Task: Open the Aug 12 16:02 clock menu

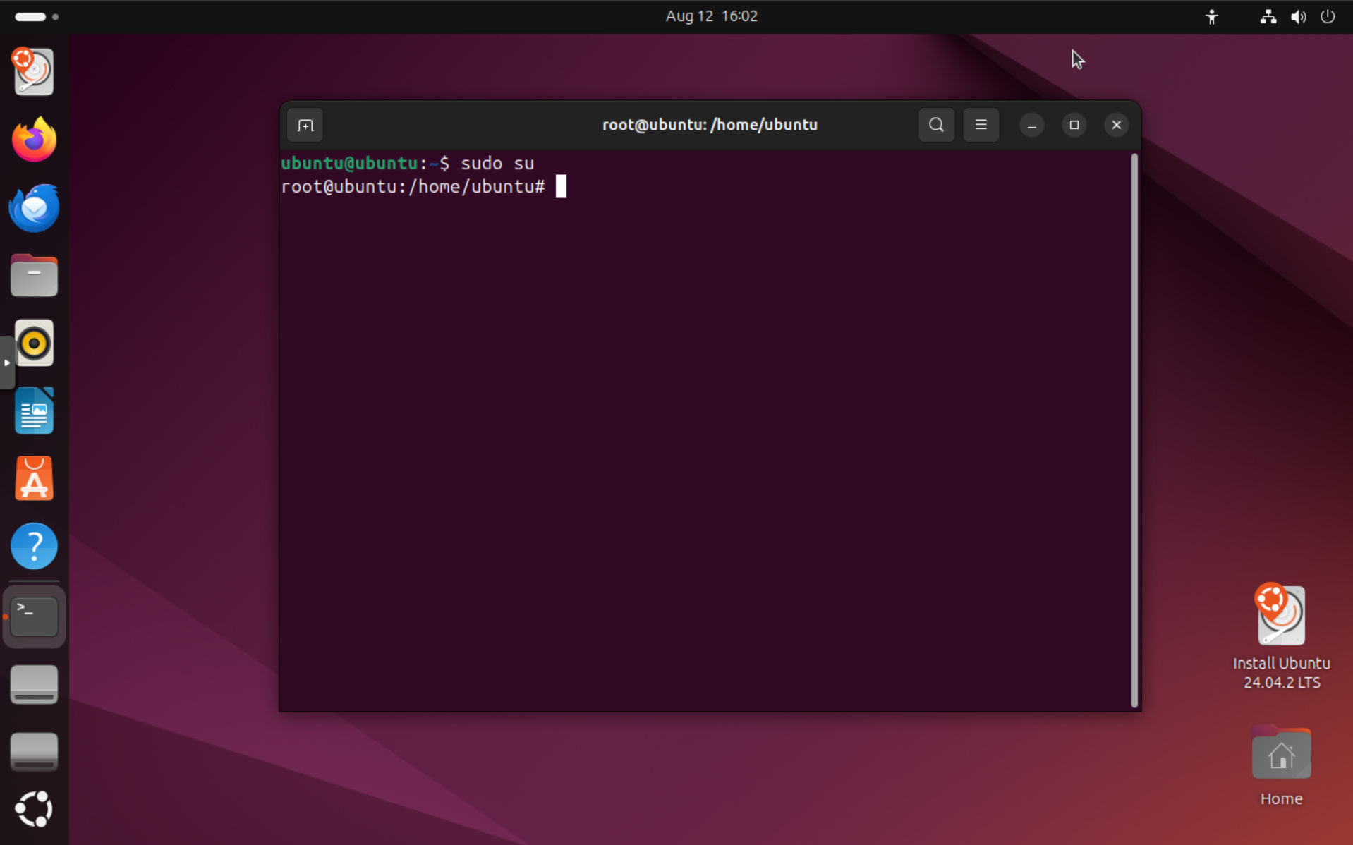Action: 711,16
